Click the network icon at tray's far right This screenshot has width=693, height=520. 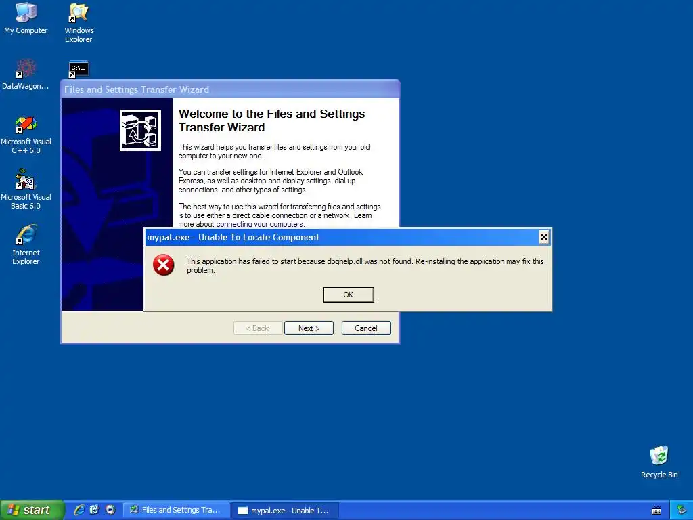(x=681, y=511)
